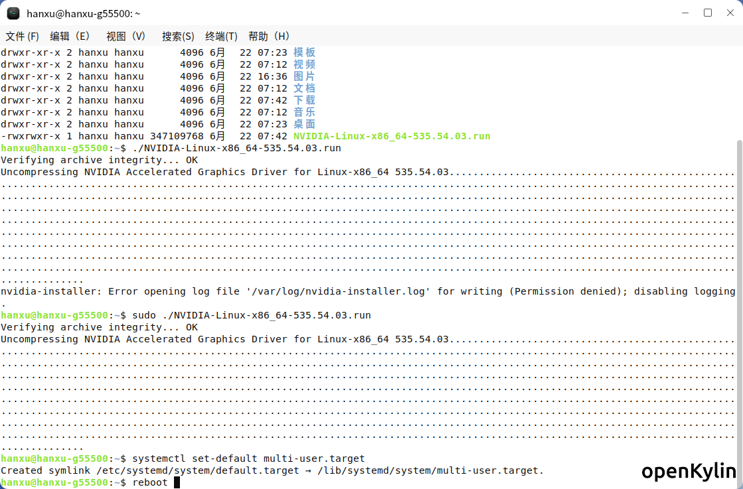Click the 桌面 directory name
Viewport: 743px width, 489px height.
(x=304, y=124)
